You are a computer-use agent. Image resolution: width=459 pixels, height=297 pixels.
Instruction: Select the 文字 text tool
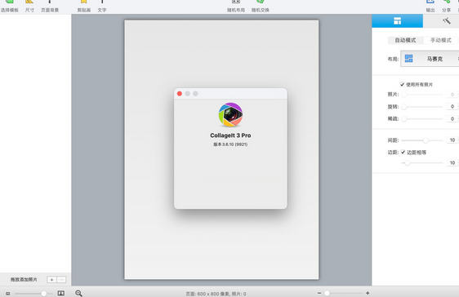[x=102, y=7]
